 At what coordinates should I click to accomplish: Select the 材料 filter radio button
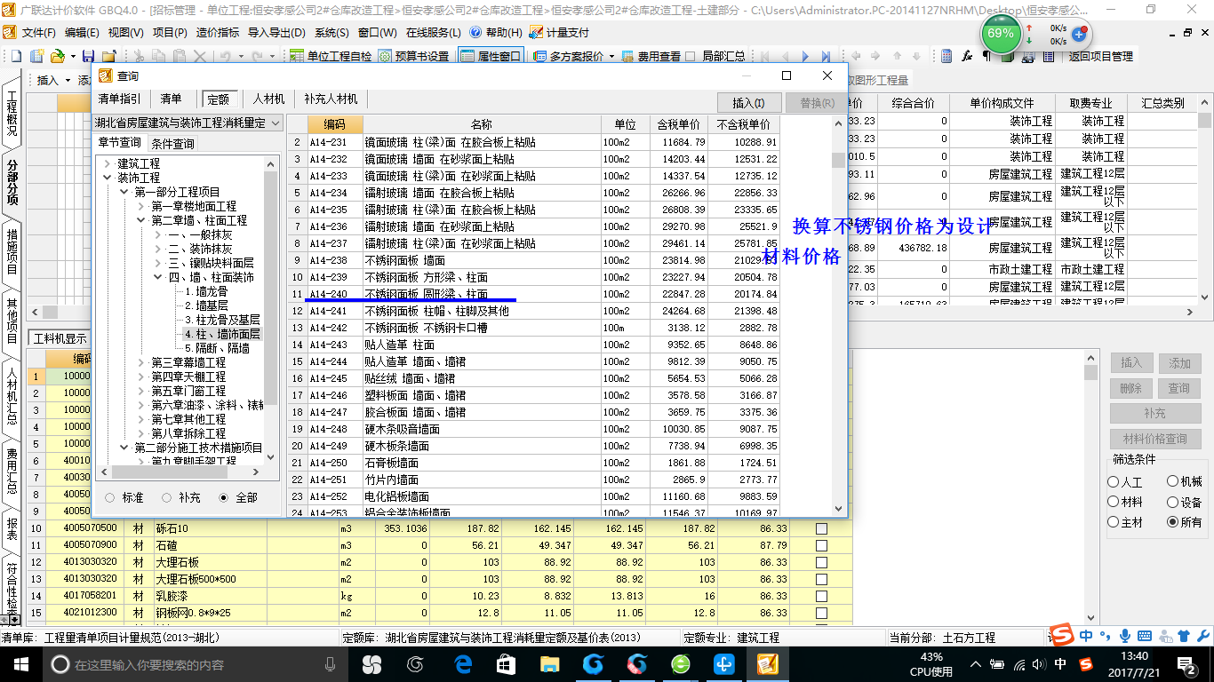(1114, 503)
